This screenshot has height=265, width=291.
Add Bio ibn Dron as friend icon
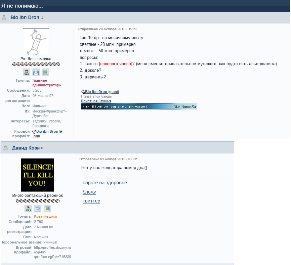26,72
